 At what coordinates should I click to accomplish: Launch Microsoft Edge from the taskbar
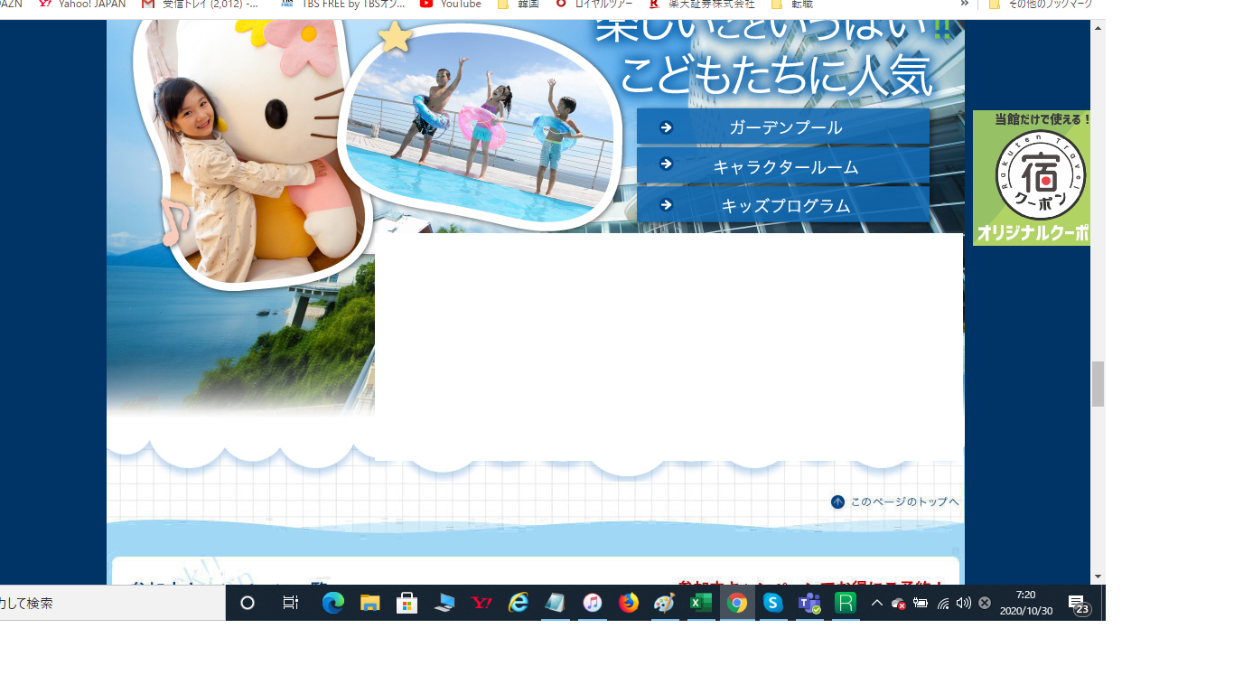(333, 603)
